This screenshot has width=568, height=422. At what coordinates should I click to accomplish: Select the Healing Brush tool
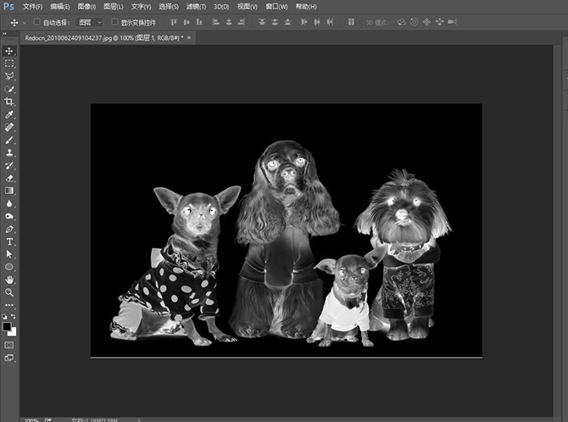pyautogui.click(x=9, y=127)
